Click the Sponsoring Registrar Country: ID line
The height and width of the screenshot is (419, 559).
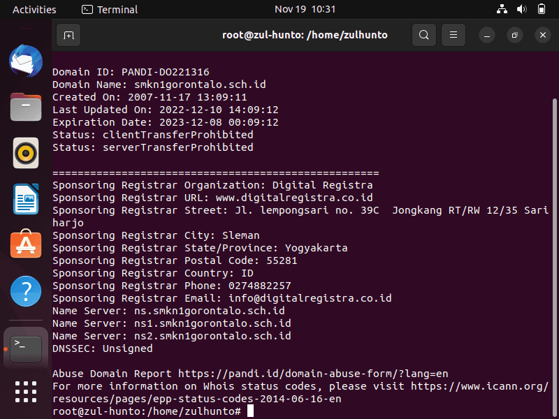pyautogui.click(x=153, y=273)
